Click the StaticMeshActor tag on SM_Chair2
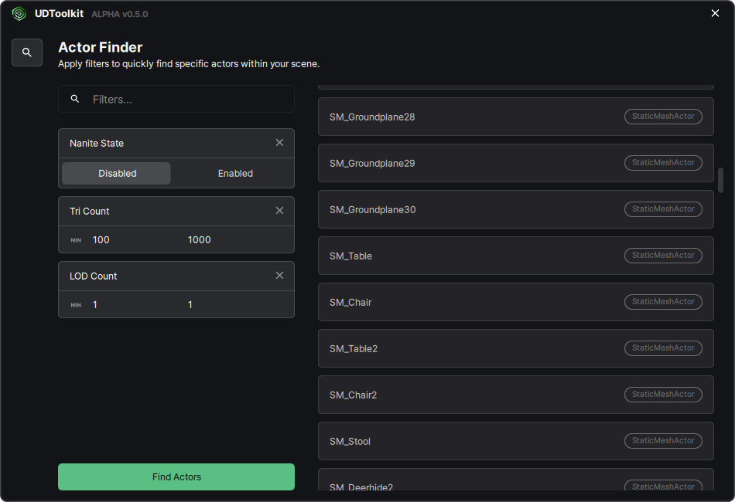The image size is (735, 502). tap(663, 395)
